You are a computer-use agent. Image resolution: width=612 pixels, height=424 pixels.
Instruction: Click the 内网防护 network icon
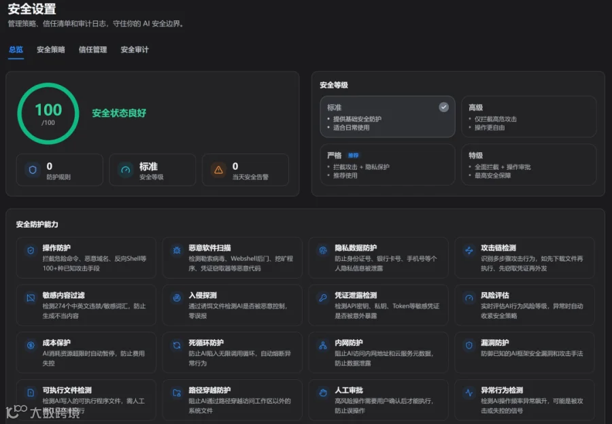323,345
